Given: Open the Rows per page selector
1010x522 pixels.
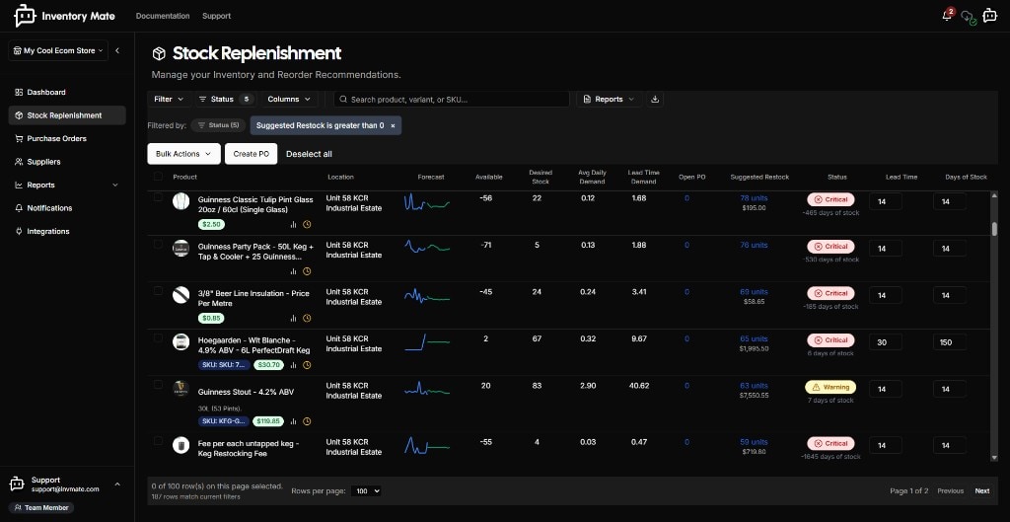Looking at the screenshot, I should (x=366, y=490).
